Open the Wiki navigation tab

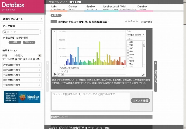(x=128, y=8)
